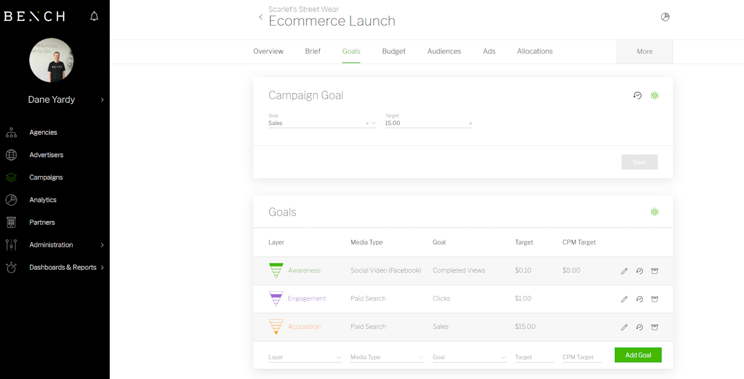Image resolution: width=744 pixels, height=379 pixels.
Task: Open the More tab menu
Action: click(x=645, y=51)
